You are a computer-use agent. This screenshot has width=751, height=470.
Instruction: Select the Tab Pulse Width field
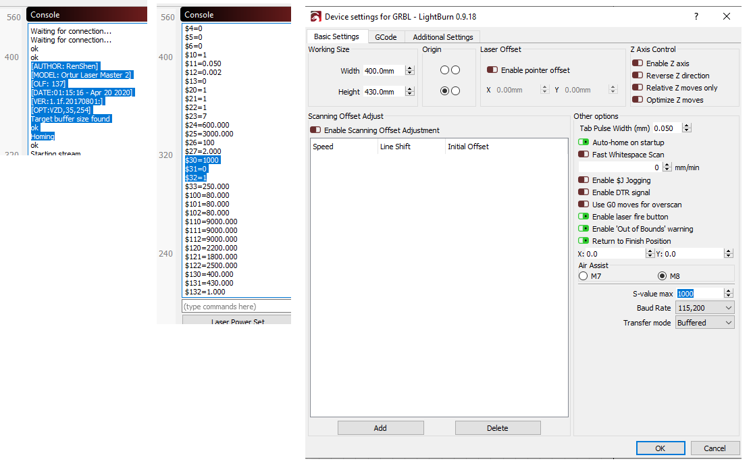tap(667, 128)
